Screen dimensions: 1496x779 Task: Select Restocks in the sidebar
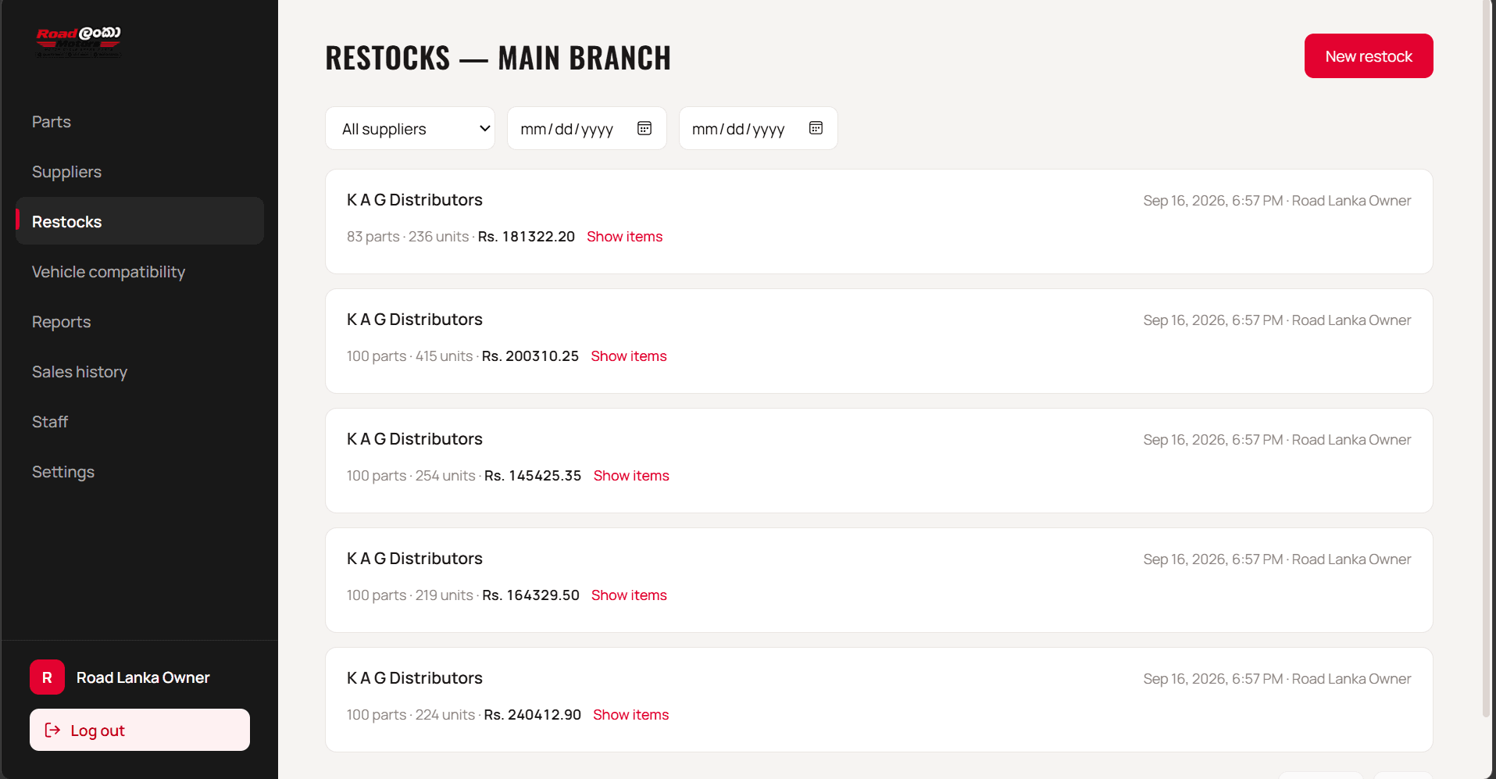click(x=140, y=221)
